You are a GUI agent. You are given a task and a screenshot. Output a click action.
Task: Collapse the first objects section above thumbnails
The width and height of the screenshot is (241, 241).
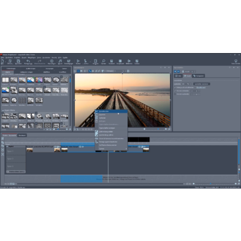pyautogui.click(x=3, y=74)
